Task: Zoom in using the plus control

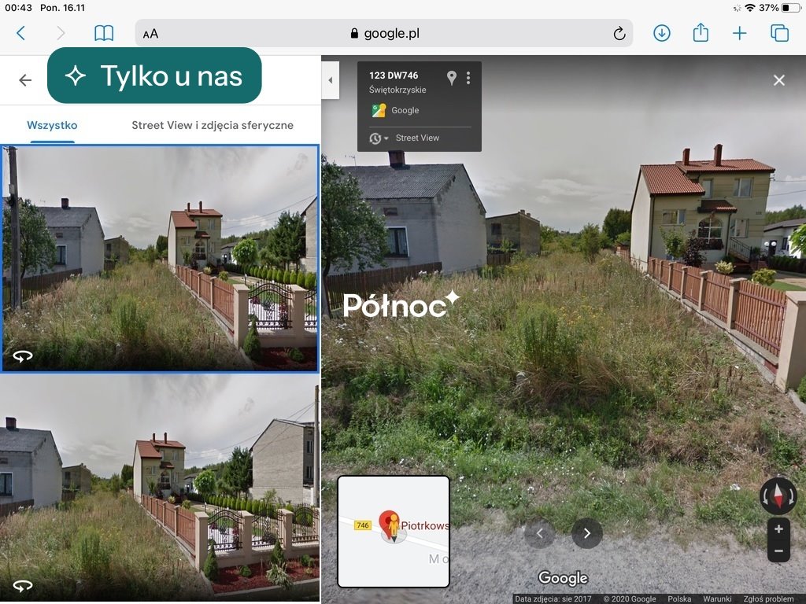Action: pyautogui.click(x=778, y=528)
